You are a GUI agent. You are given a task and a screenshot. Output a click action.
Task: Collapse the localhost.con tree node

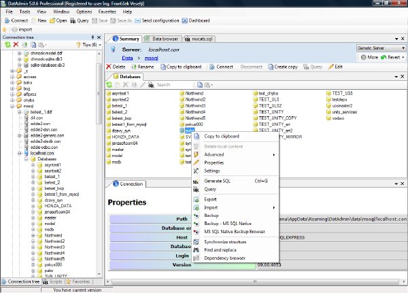coord(20,153)
